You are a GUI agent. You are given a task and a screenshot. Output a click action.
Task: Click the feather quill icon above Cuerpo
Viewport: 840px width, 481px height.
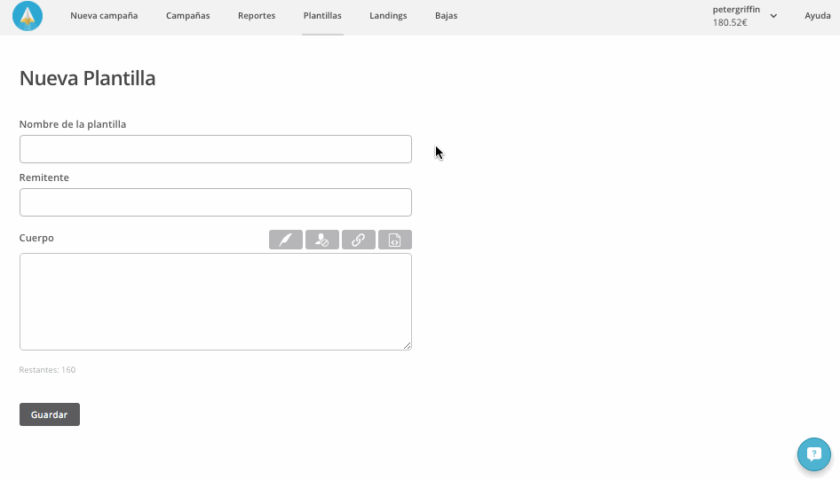click(285, 240)
